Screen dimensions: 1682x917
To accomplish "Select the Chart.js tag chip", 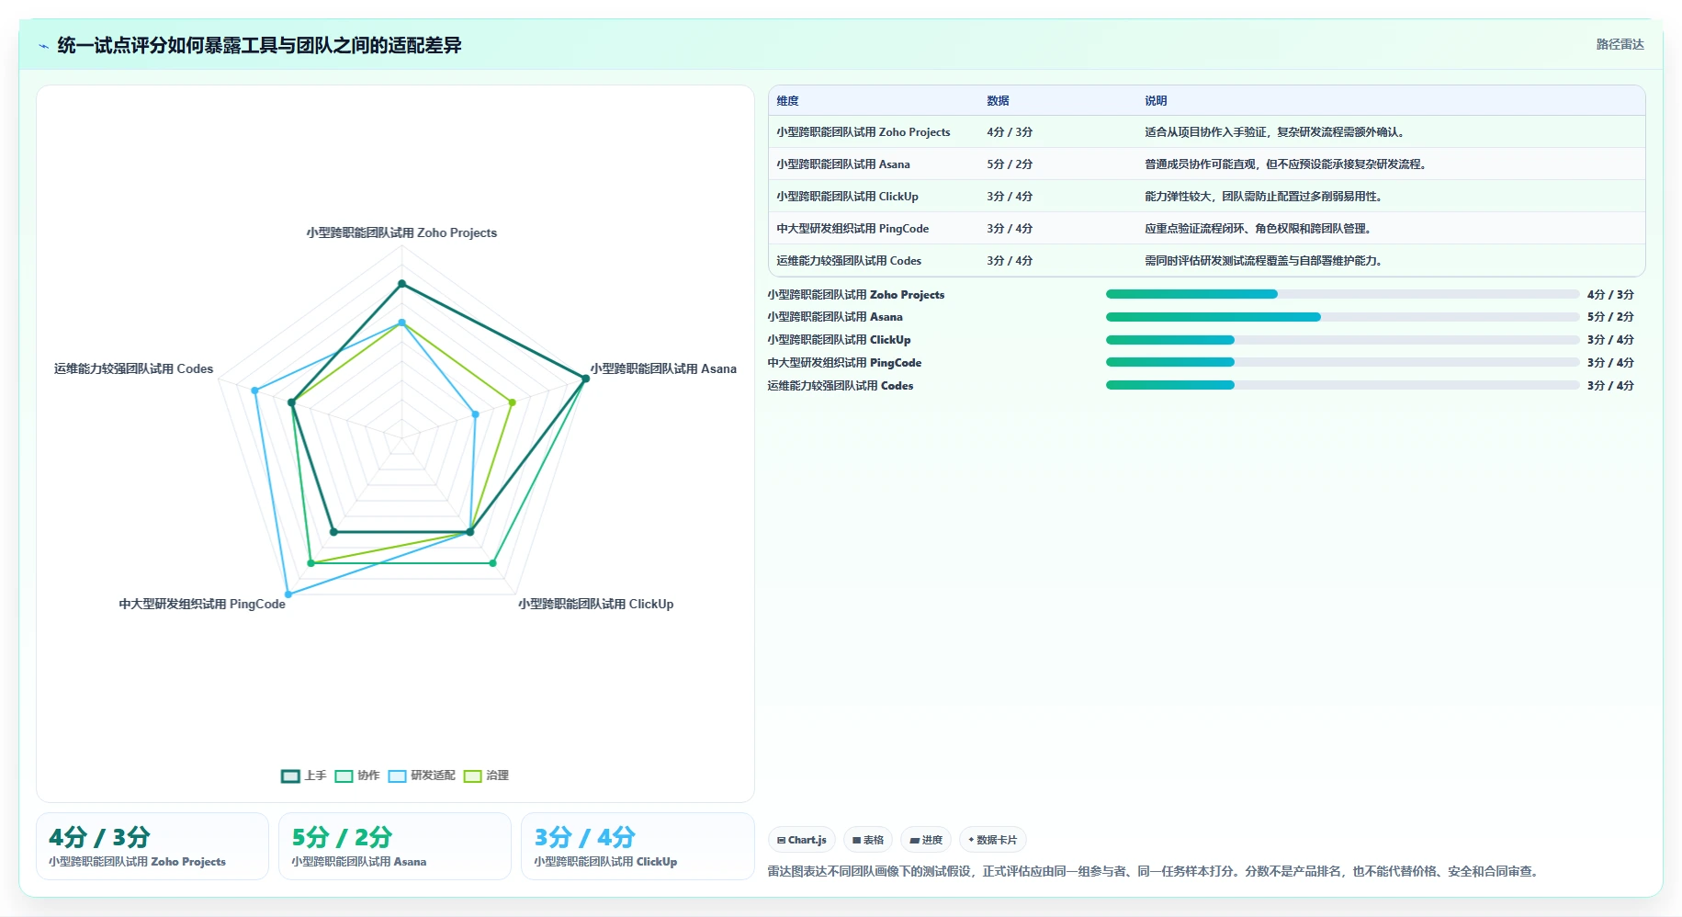I will 801,840.
